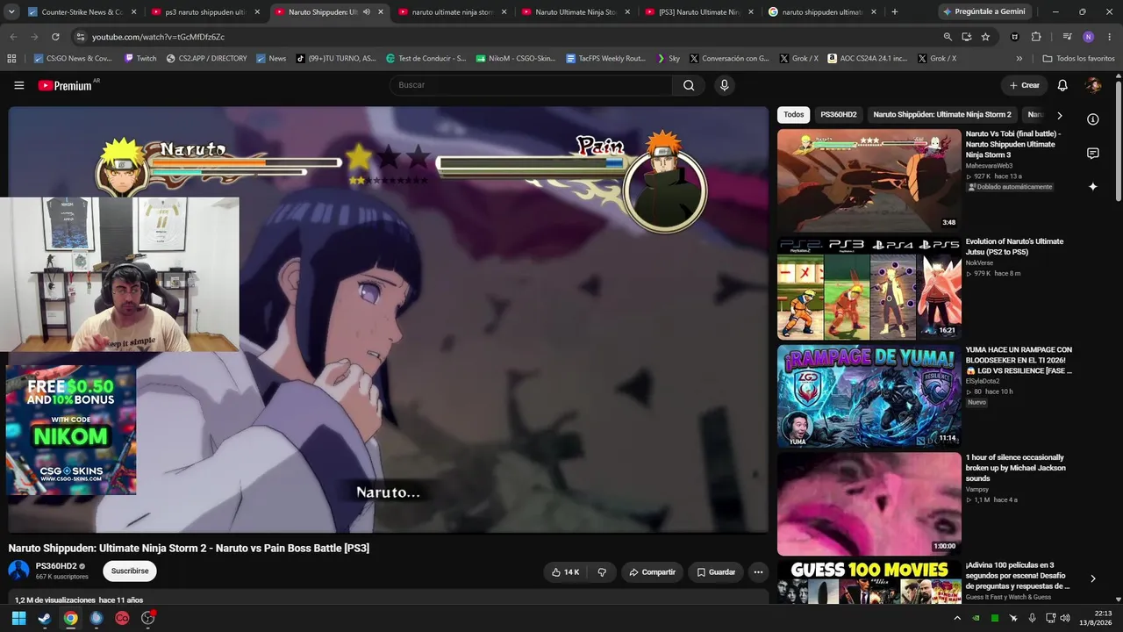Screen dimensions: 1123x632
Task: Go back to the previous page
Action: (13, 37)
